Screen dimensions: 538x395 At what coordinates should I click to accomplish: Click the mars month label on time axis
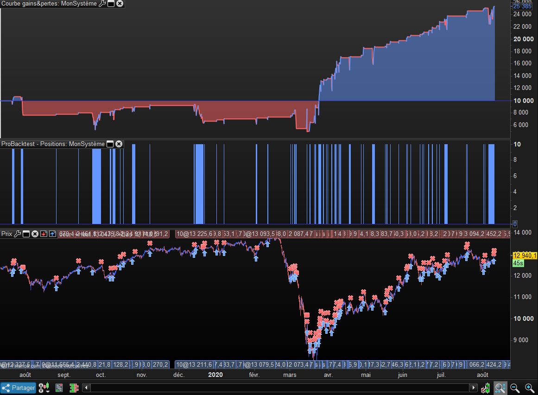coord(290,375)
